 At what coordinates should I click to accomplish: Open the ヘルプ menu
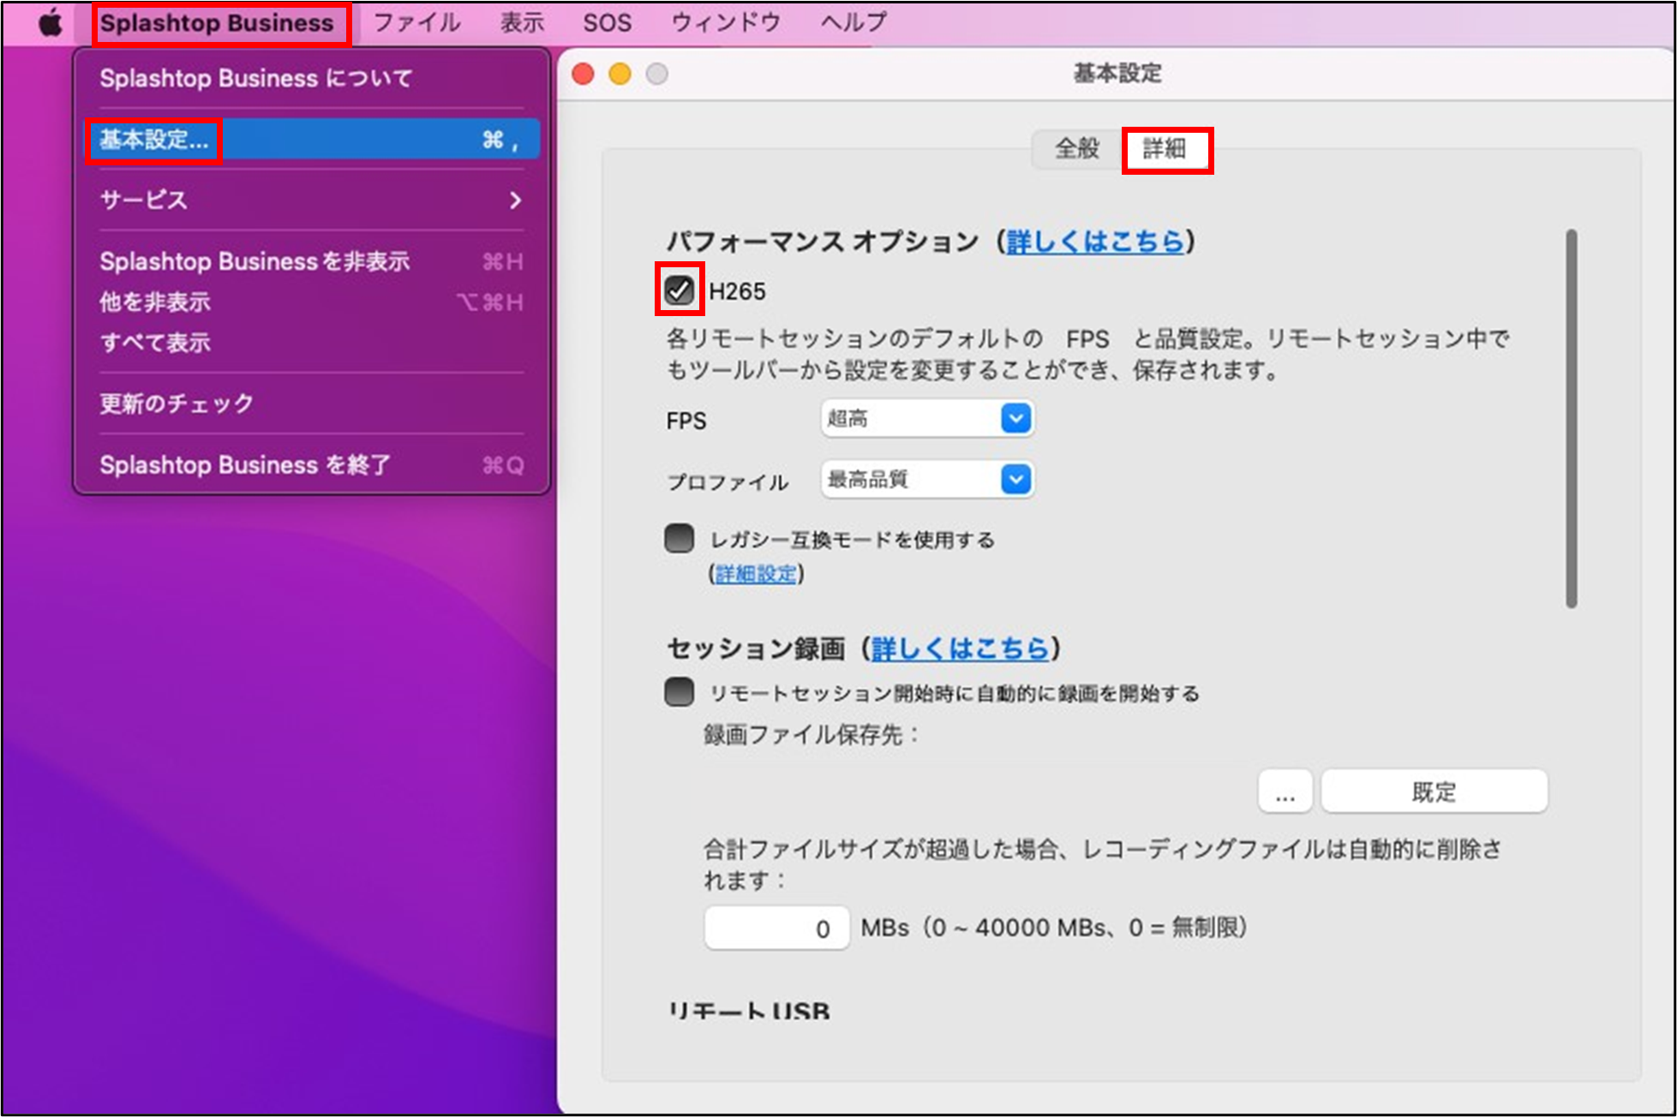[853, 22]
